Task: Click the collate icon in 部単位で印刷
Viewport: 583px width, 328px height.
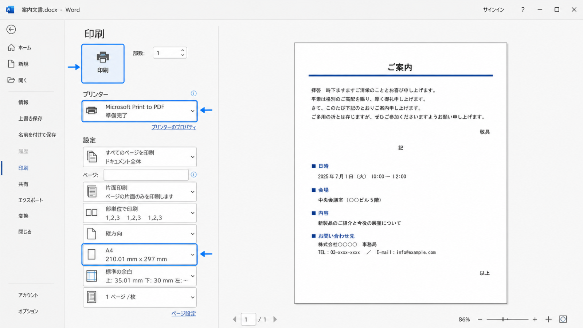Action: 92,213
